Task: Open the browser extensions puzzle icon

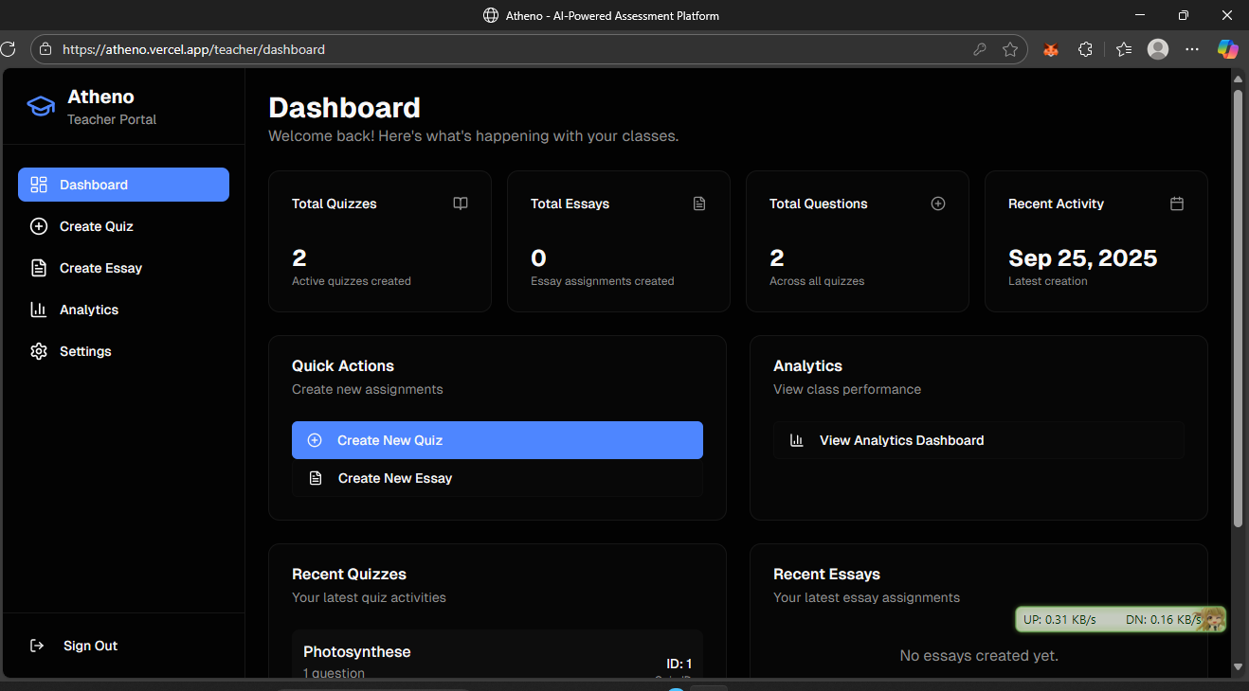Action: tap(1086, 49)
